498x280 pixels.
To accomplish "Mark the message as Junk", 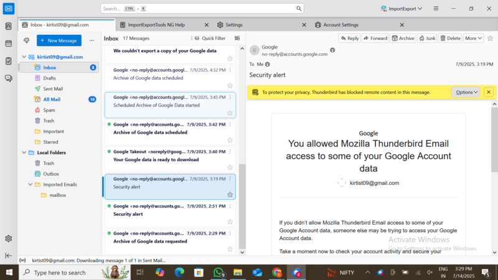I will point(427,38).
